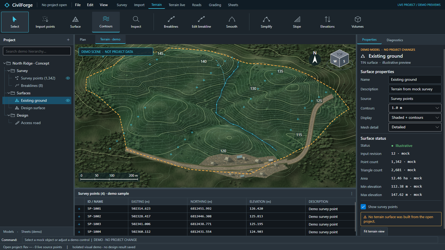Switch to the Diagnostics tab

[395, 40]
